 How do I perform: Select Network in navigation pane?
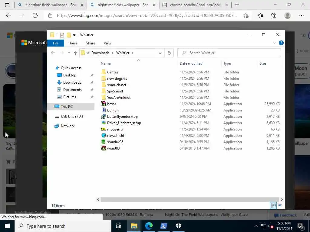68,126
